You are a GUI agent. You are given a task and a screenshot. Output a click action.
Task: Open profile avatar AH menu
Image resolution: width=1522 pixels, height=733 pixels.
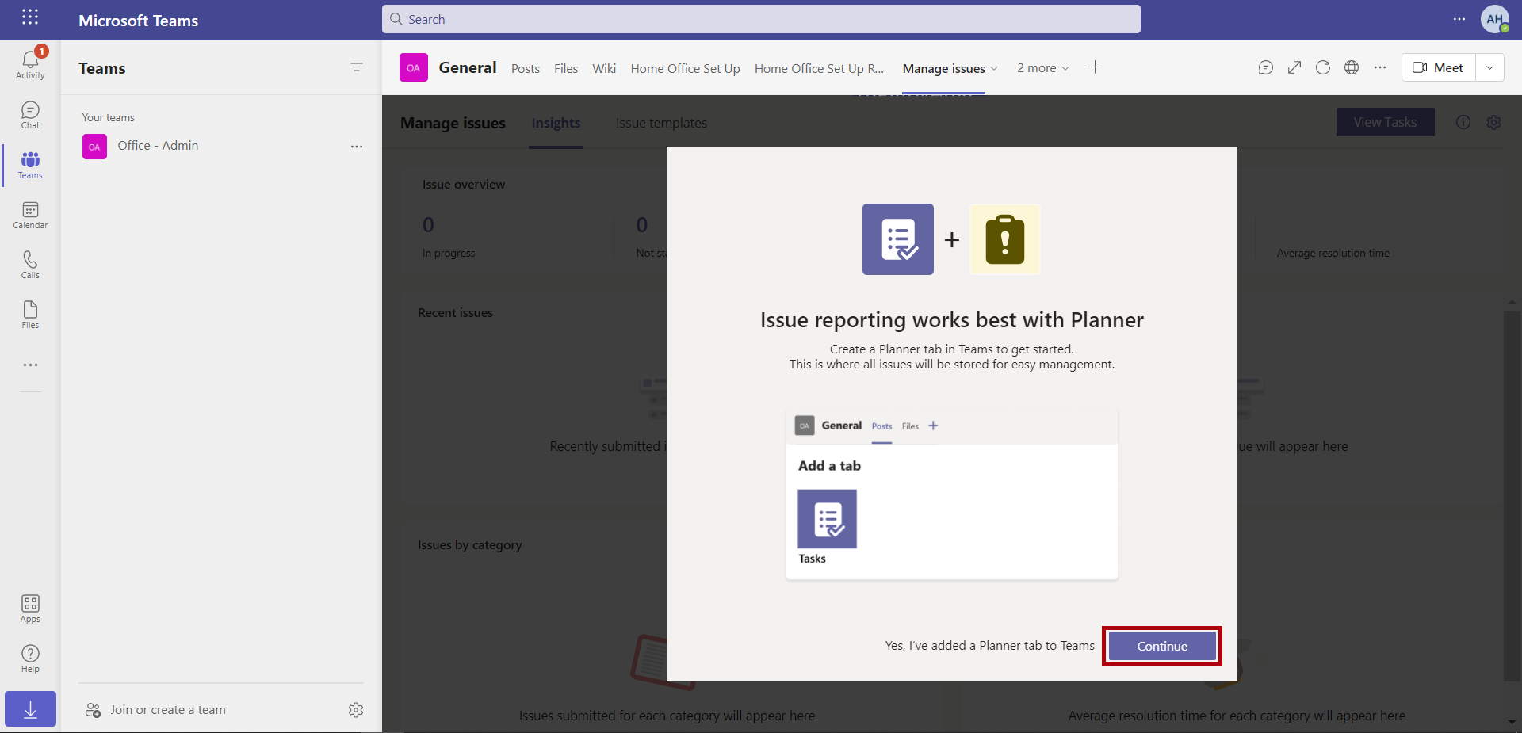click(1495, 19)
